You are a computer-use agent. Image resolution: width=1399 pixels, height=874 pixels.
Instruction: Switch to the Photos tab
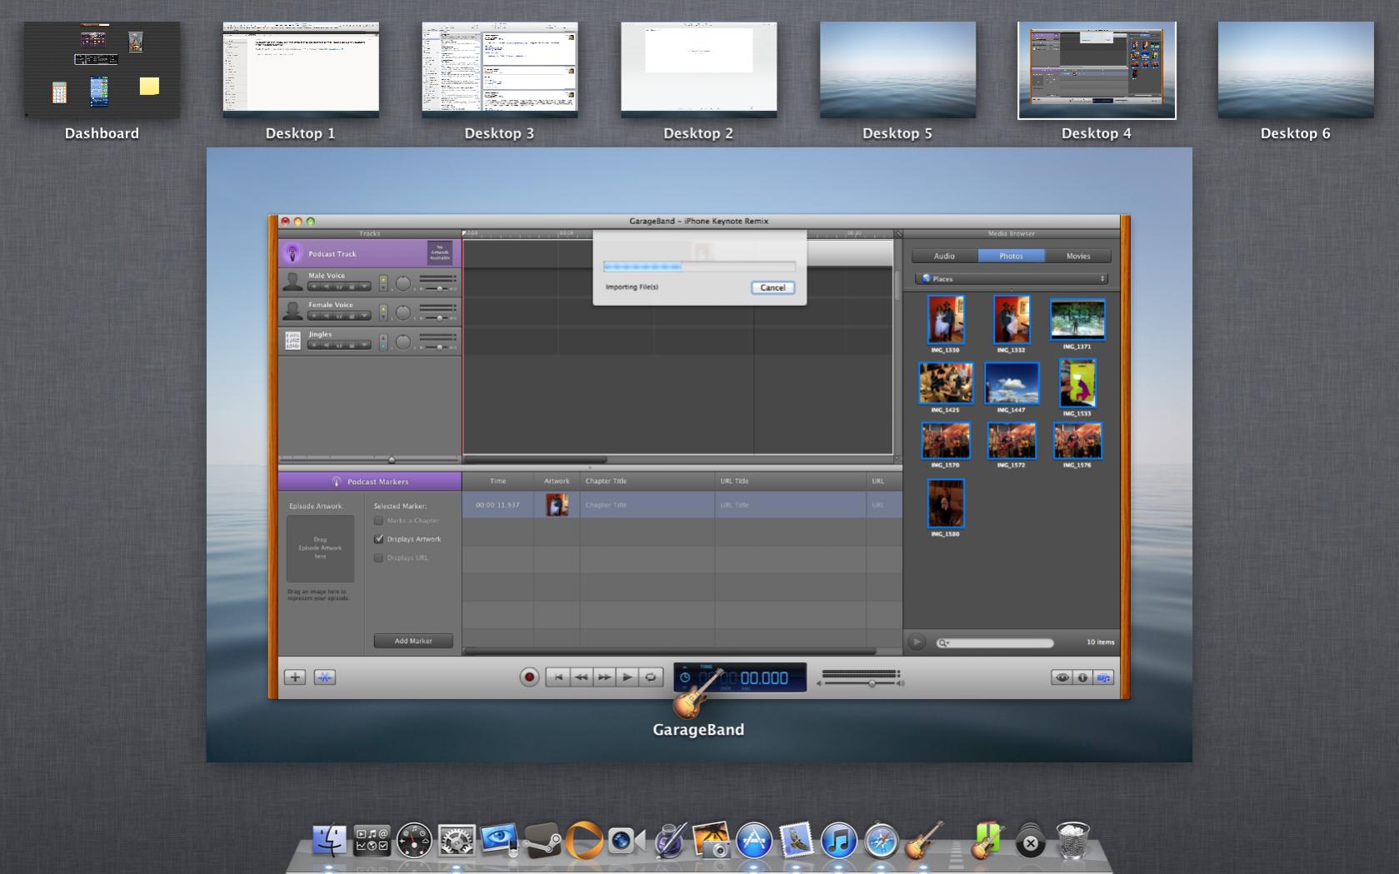point(1011,256)
